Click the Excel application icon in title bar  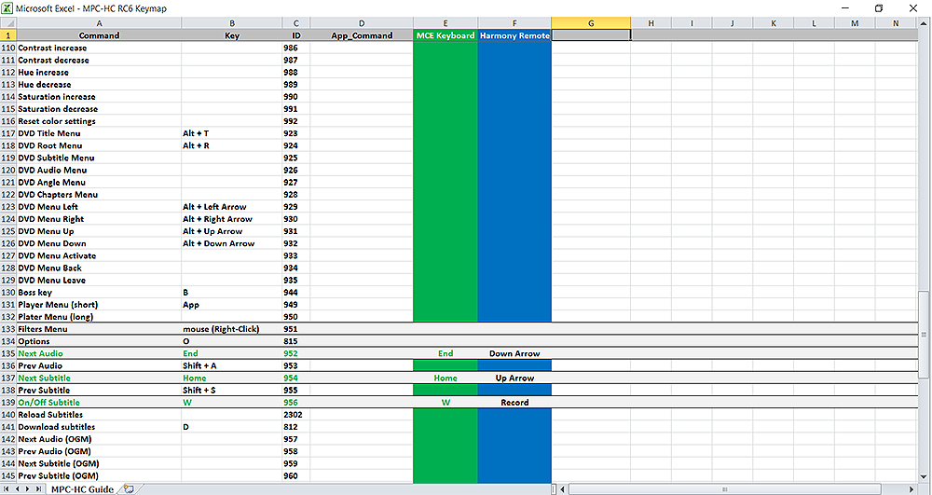pos(7,8)
